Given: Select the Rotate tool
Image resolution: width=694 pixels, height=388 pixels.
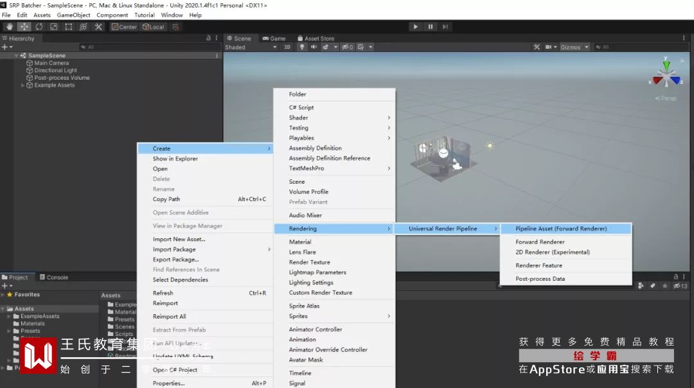Looking at the screenshot, I should click(x=39, y=26).
